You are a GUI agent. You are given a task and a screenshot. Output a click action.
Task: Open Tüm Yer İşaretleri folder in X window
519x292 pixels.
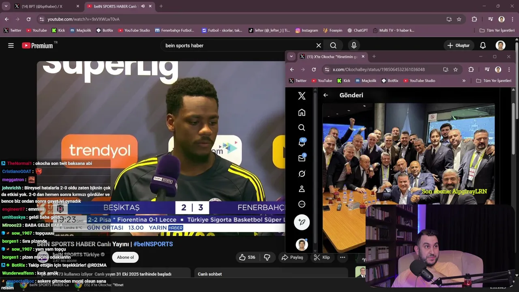pos(493,81)
